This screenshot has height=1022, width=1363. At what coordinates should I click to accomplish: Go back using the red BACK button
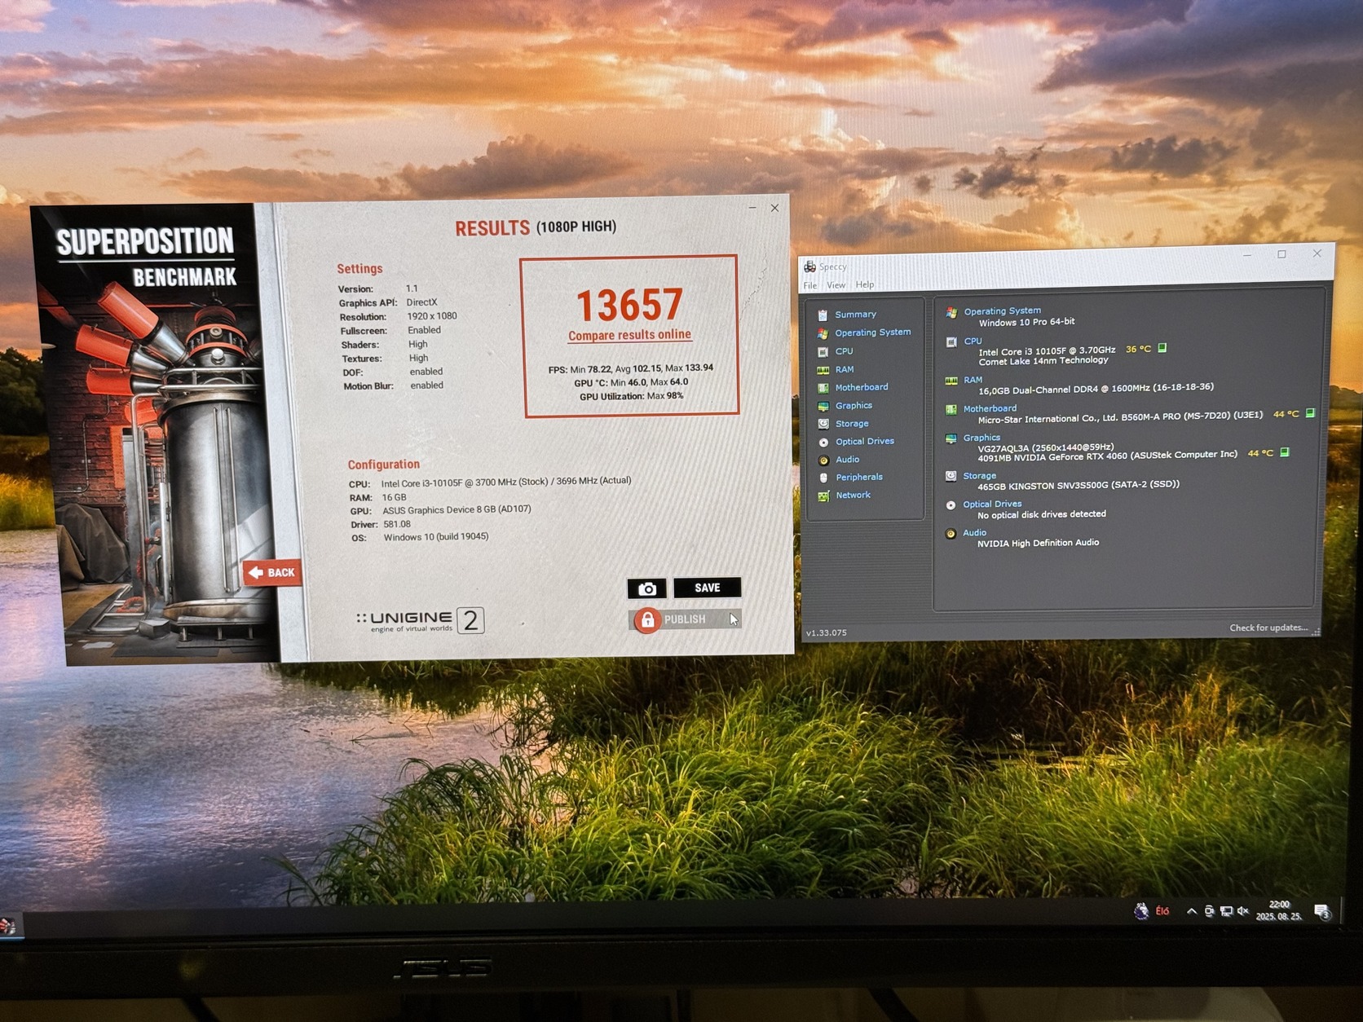pos(272,572)
